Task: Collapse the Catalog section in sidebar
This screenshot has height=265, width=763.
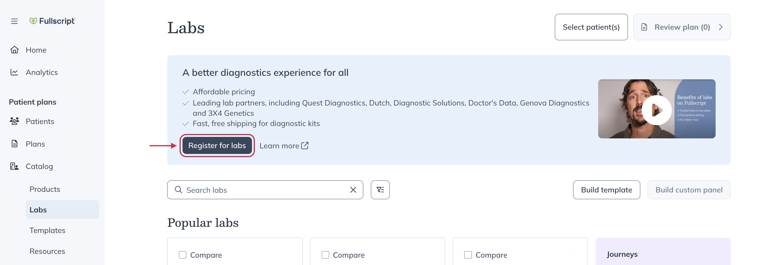Action: point(39,166)
